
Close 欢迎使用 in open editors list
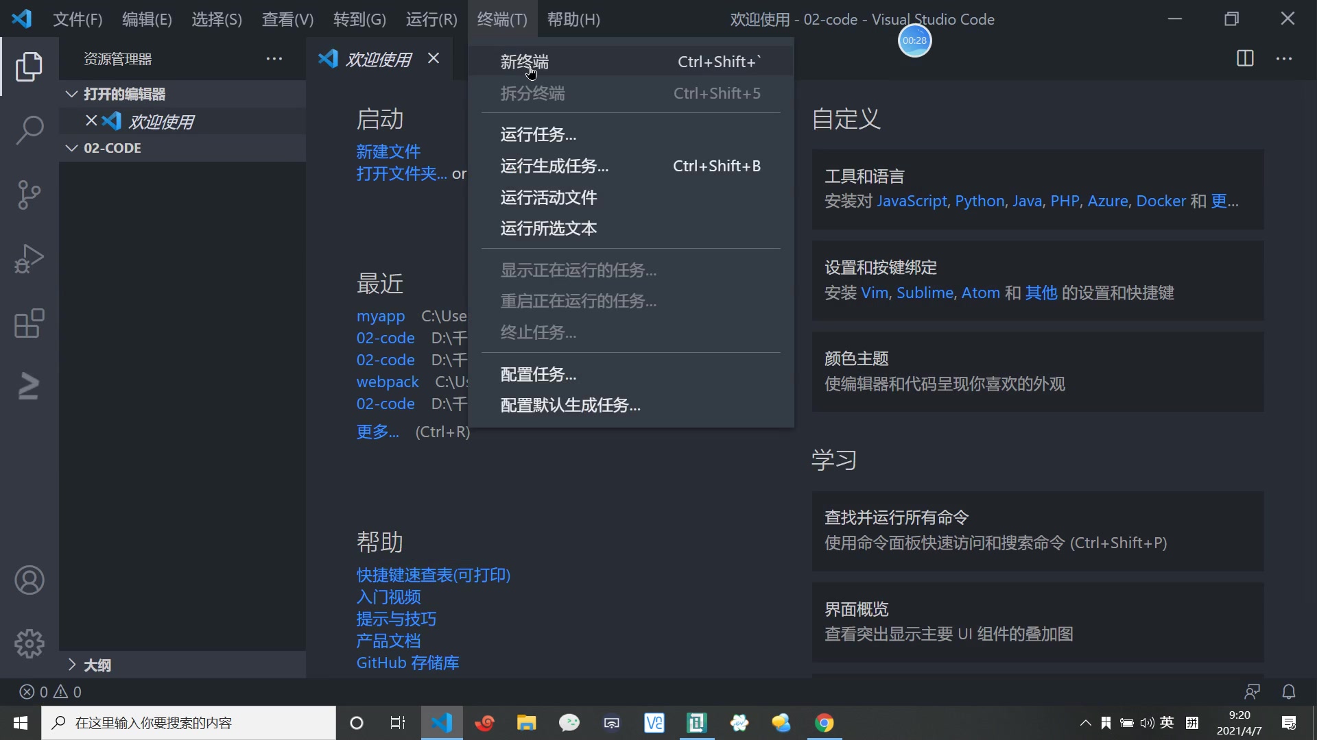[x=91, y=121]
